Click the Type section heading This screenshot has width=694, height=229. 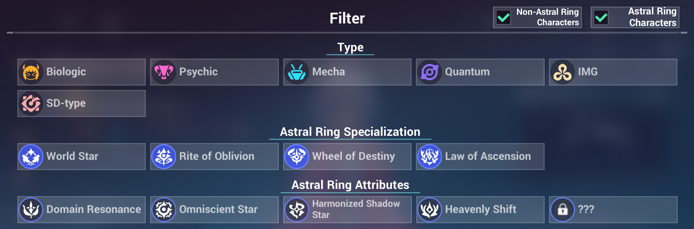pos(350,47)
